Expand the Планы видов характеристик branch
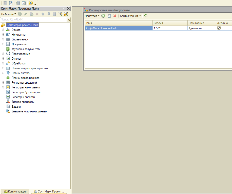 click(3, 68)
